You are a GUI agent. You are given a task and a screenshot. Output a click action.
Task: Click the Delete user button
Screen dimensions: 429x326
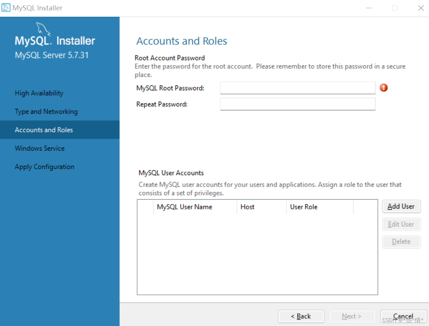401,242
